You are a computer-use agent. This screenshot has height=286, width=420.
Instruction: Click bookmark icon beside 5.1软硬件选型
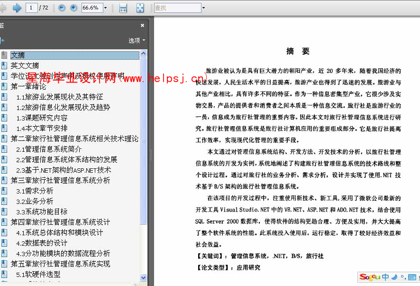point(4,275)
